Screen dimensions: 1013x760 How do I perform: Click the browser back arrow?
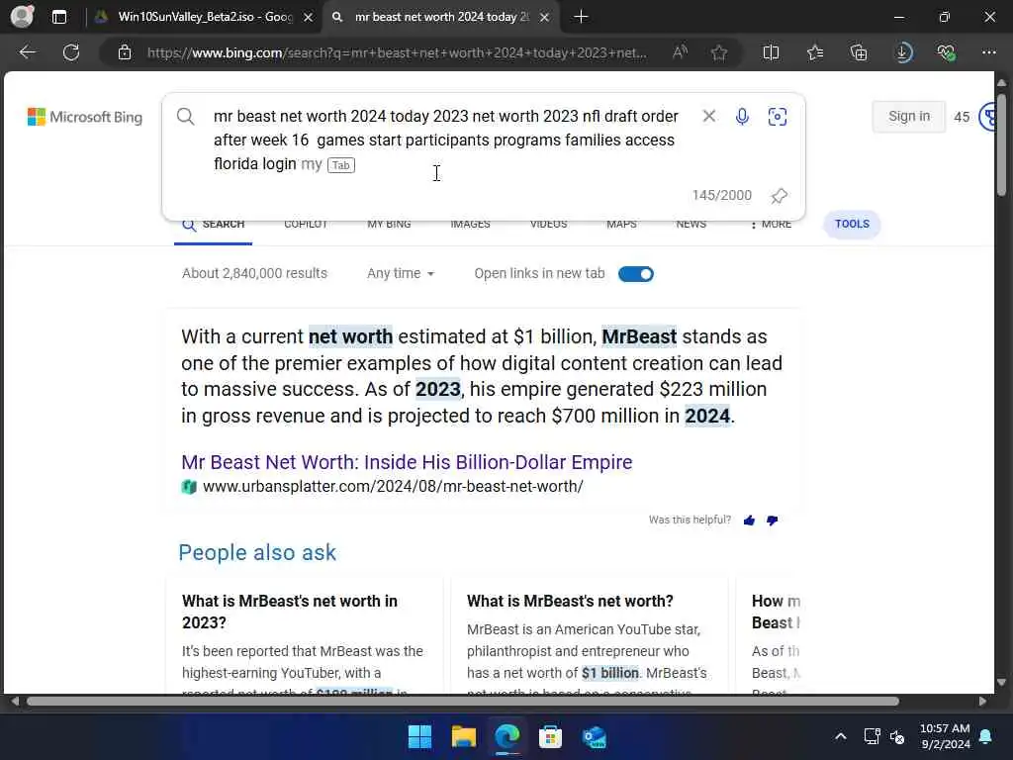pyautogui.click(x=27, y=52)
